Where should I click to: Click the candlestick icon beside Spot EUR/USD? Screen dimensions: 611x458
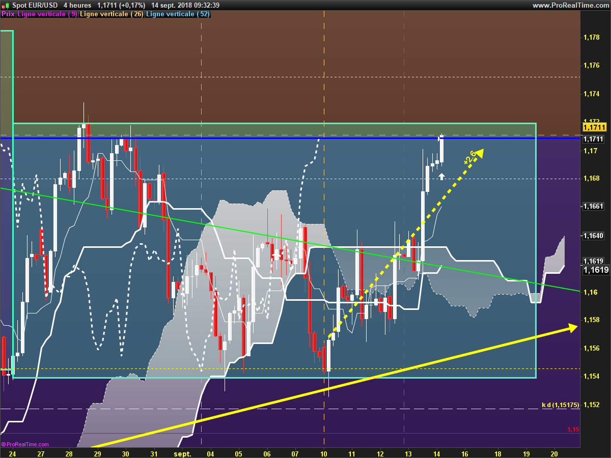click(5, 5)
